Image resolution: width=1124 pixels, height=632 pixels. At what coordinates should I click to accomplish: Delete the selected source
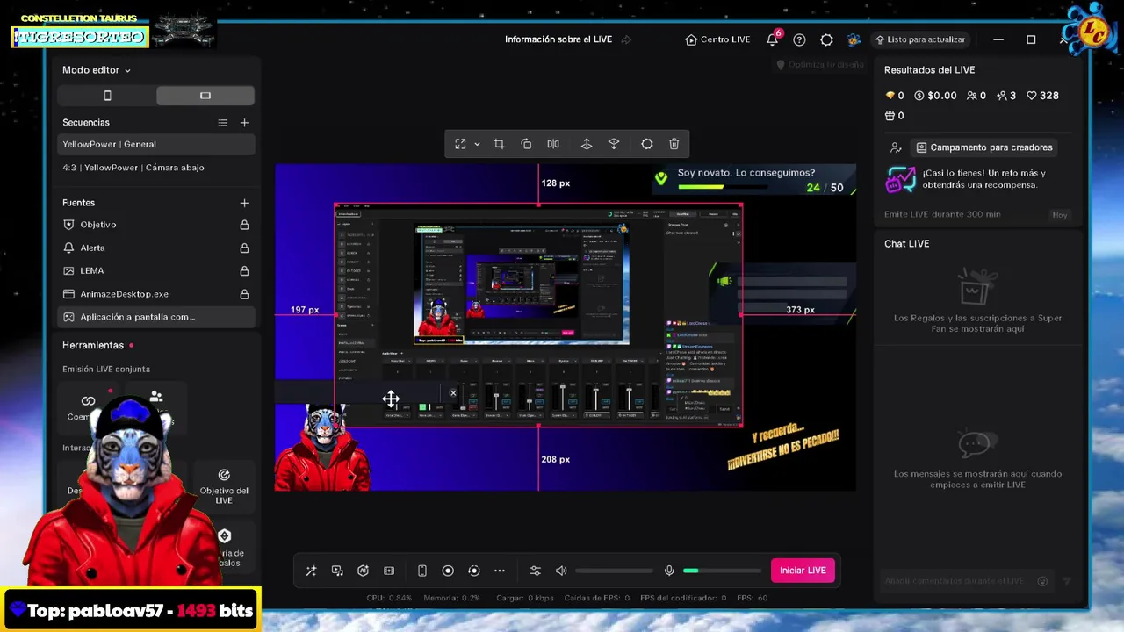pos(674,144)
